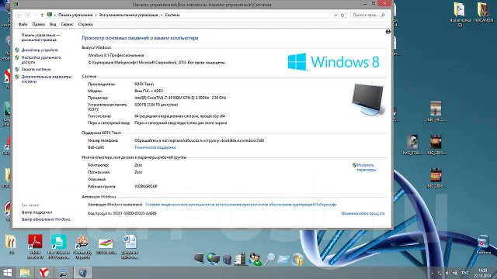Open Диспетчер устройств from the sidebar
Viewport: 497px width, 279px height.
(40, 50)
